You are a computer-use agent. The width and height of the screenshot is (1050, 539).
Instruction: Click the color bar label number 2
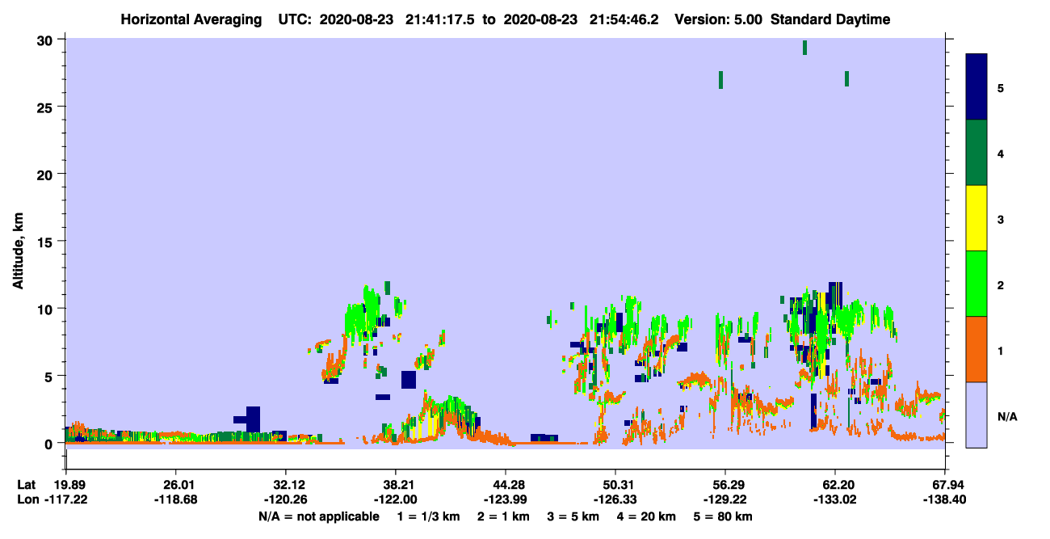click(1001, 284)
